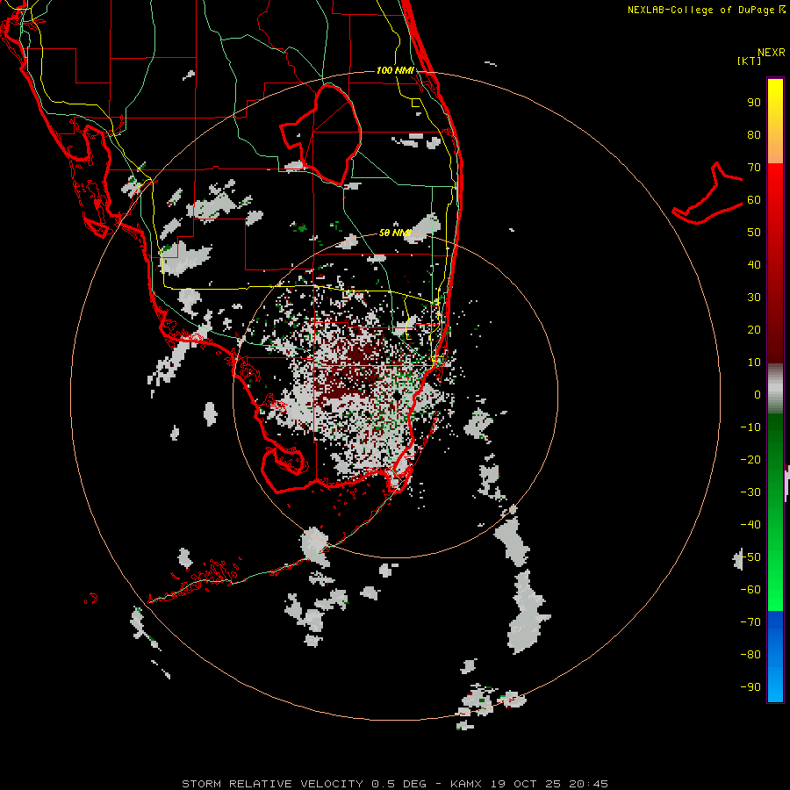The image size is (790, 790).
Task: Select the NEXR label above the scale
Action: 772,53
